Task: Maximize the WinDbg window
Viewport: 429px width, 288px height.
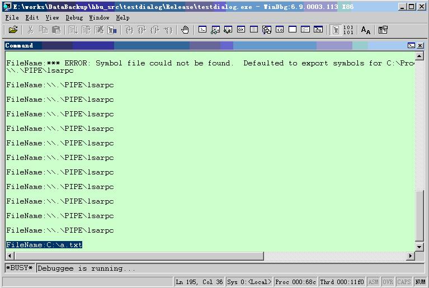Action: click(411, 7)
